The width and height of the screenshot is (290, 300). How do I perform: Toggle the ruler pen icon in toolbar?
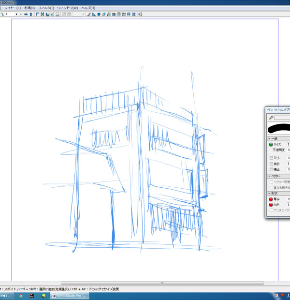tap(89, 14)
